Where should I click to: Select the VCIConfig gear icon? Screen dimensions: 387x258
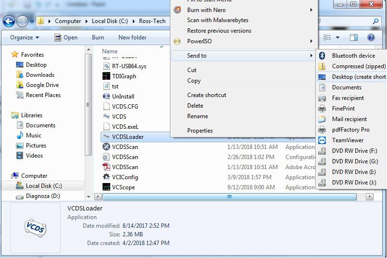(106, 177)
